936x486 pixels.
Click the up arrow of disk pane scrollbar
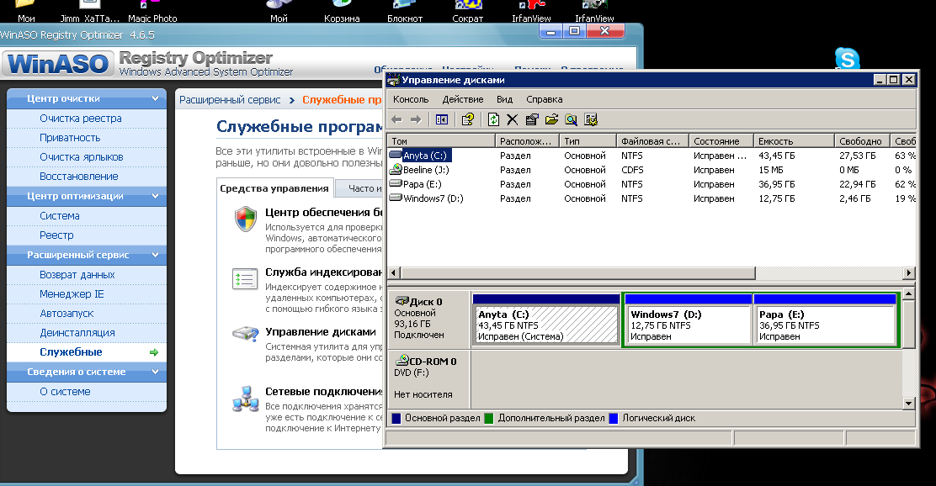(x=908, y=294)
